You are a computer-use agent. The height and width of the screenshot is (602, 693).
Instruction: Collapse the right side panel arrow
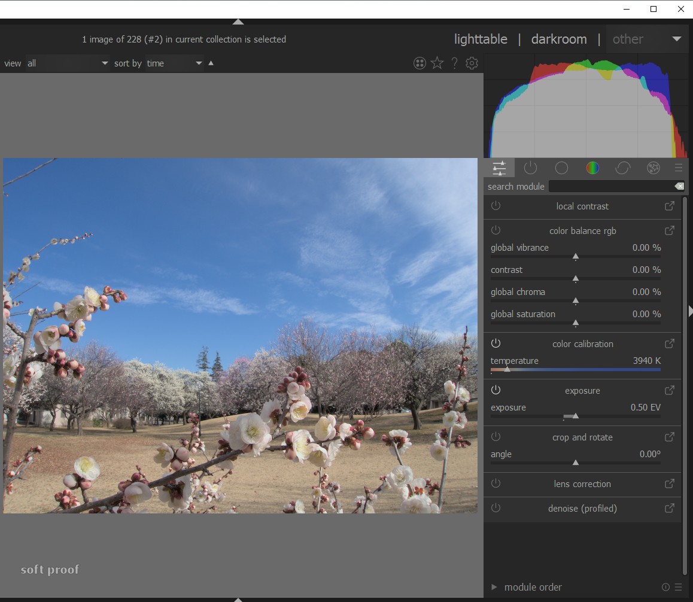[691, 311]
